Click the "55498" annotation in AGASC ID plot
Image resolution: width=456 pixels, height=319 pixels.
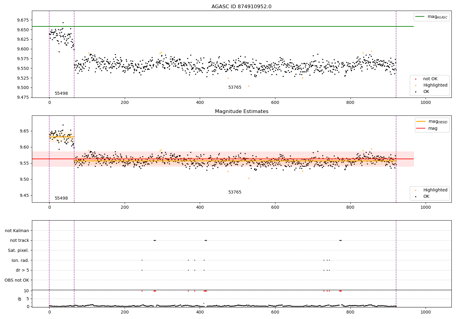(x=61, y=94)
